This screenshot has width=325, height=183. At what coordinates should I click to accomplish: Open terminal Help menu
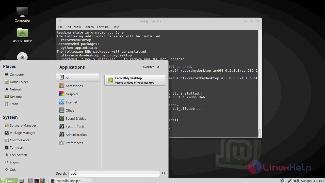116,27
